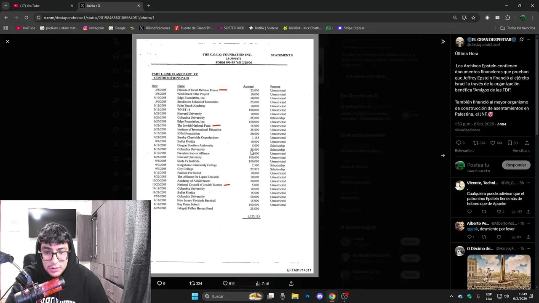Image resolution: width=539 pixels, height=303 pixels.
Task: Sort replies with the Relevante dropdown
Action: [464, 151]
